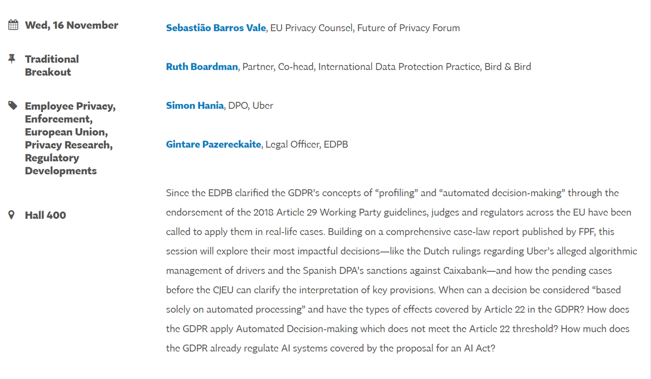Click the Wed, 16 November date label
Screen dimensions: 651x379
[x=72, y=25]
